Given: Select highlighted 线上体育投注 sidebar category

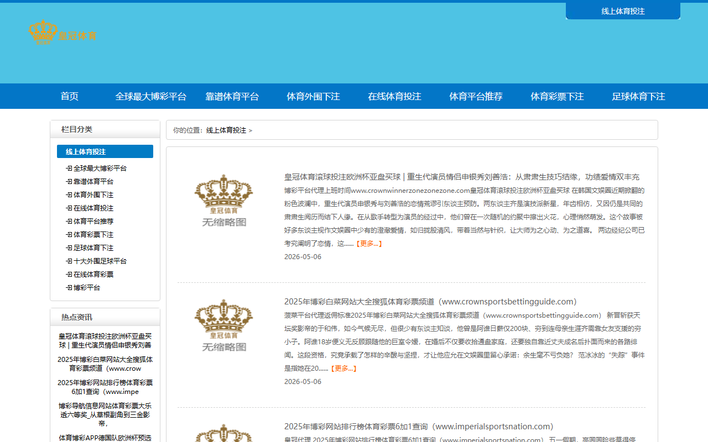Looking at the screenshot, I should click(105, 151).
